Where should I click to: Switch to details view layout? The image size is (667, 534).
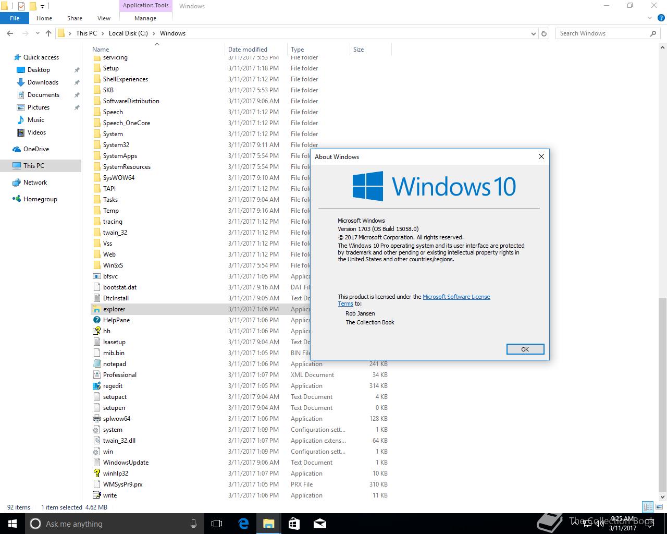click(648, 507)
